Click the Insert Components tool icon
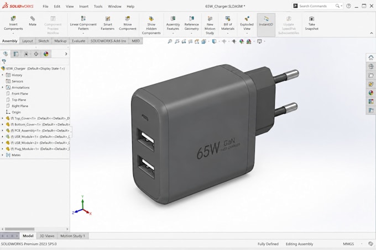This screenshot has height=250, width=376. pos(13,19)
